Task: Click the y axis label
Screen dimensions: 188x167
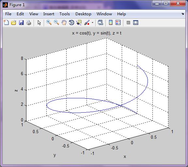Action: coord(55,155)
